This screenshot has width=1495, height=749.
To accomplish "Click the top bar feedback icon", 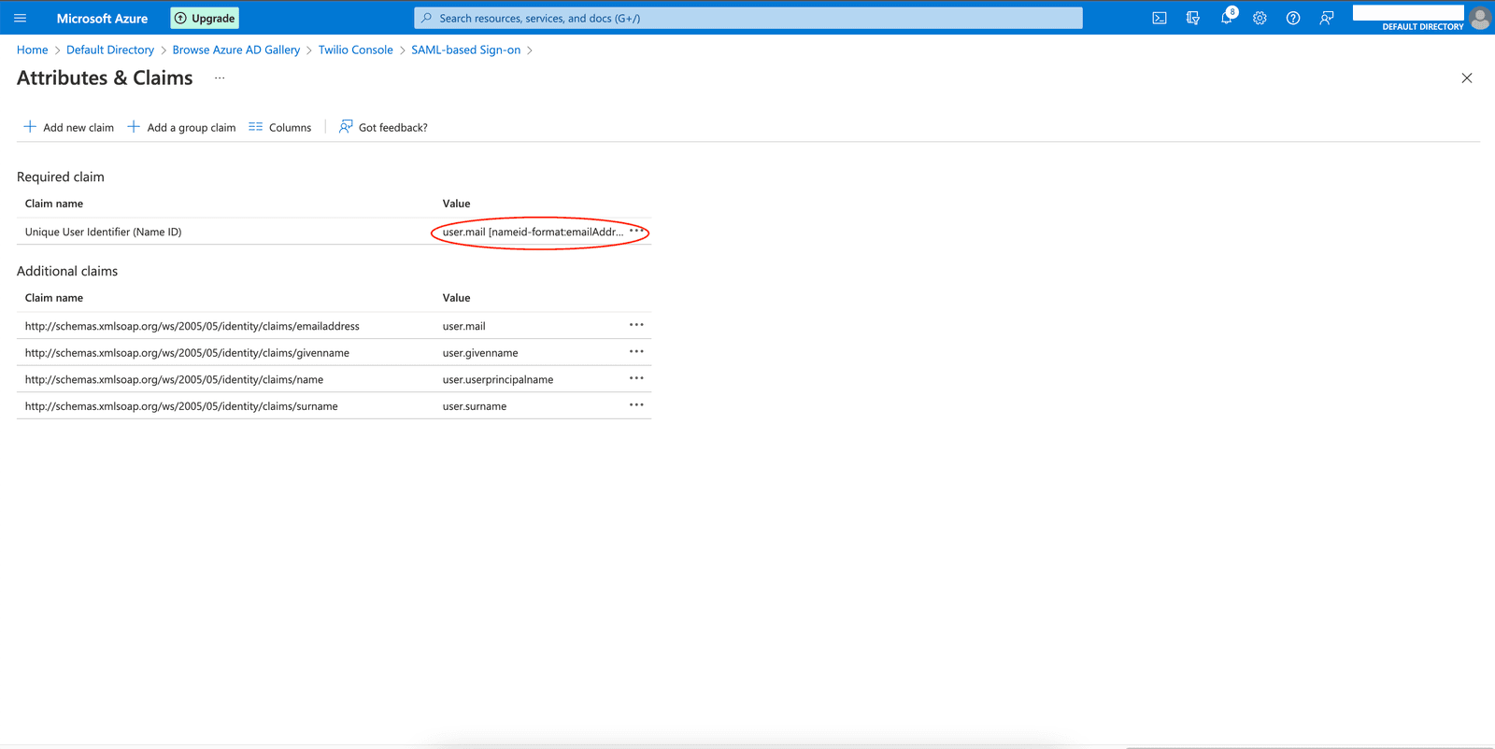I will pos(1327,18).
